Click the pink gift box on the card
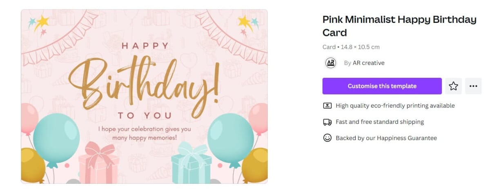Screen dimensions: 490x196 (x=98, y=164)
